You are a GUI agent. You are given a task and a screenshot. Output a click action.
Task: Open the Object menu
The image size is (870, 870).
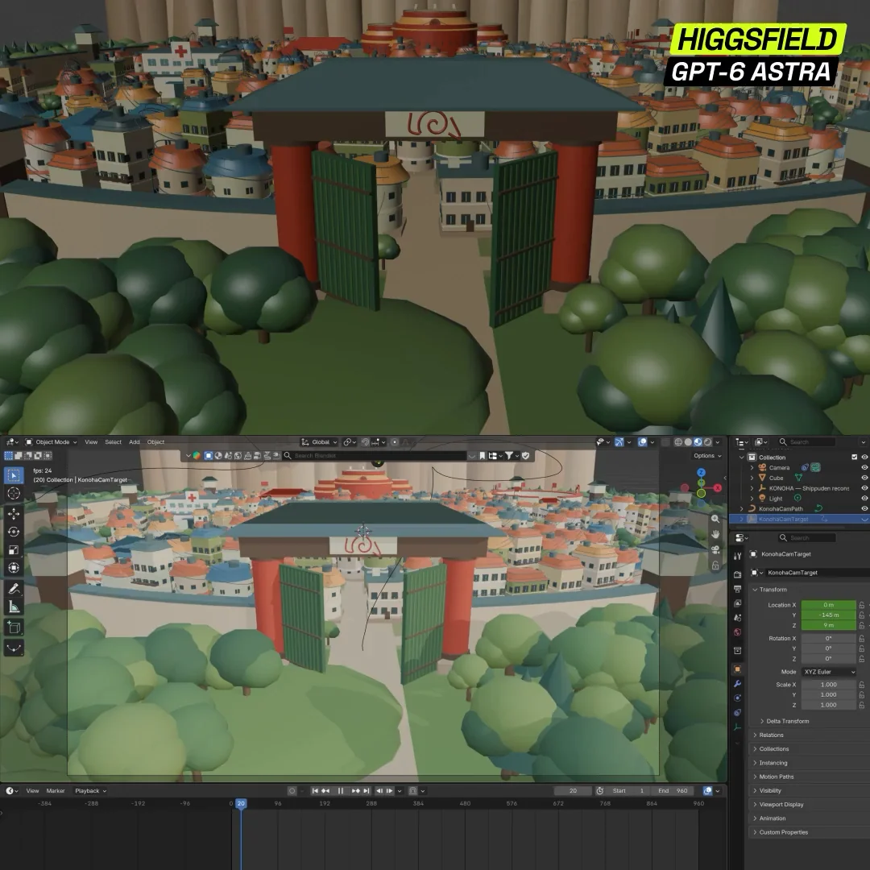pos(155,442)
